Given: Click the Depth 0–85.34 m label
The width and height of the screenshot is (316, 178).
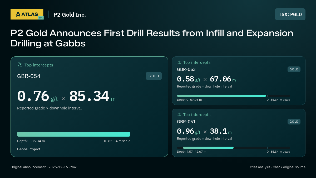Looking at the screenshot, I should coord(31,141).
